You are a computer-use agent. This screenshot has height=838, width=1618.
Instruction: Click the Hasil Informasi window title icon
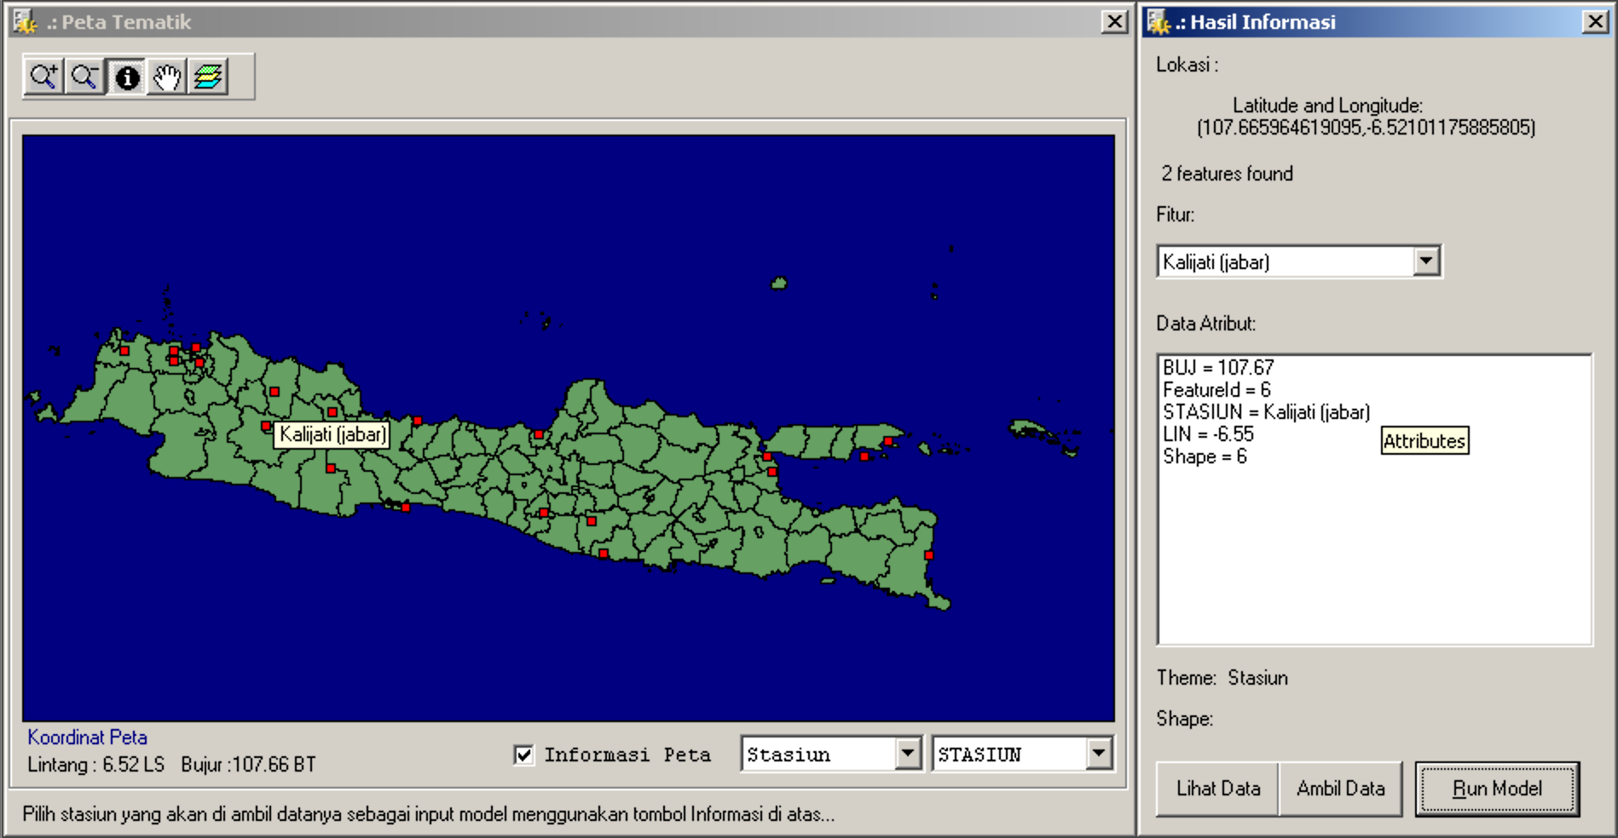point(1159,22)
